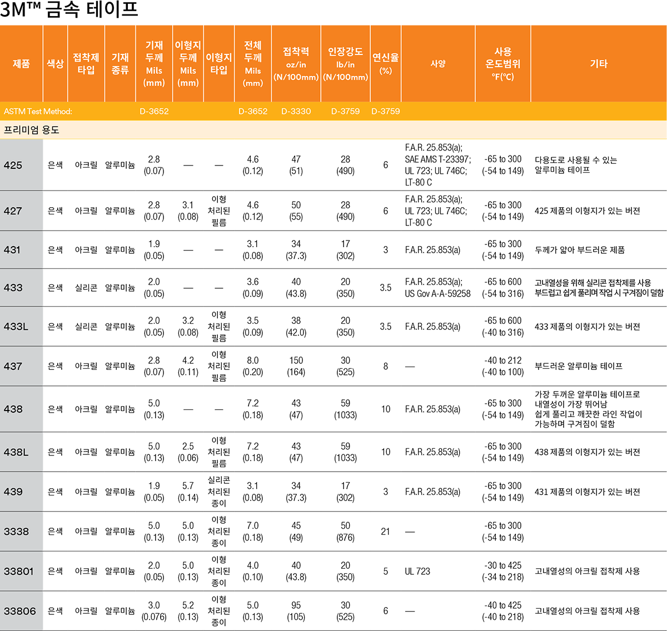Click the ASTM Test Method label
The image size is (667, 631).
tap(38, 111)
